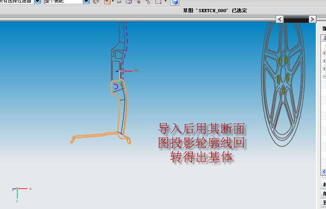Click the gray curved undo arrow icon
Screen dimensions: 326x209
119,2
